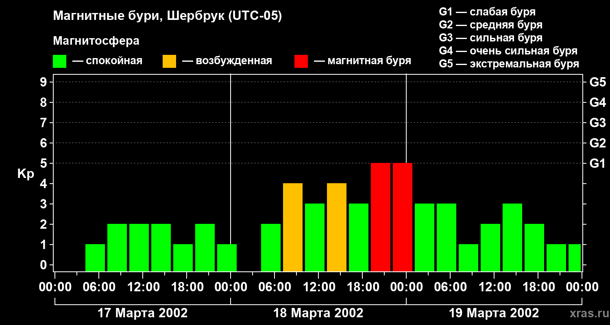The image size is (610, 325).
Task: Click the red bar spanning midnight into 19 March
Action: [x=403, y=217]
